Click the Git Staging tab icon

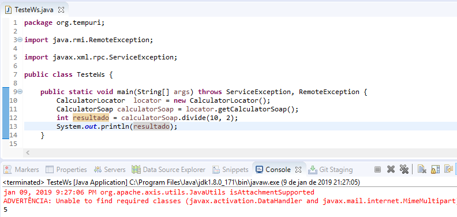pos(312,169)
